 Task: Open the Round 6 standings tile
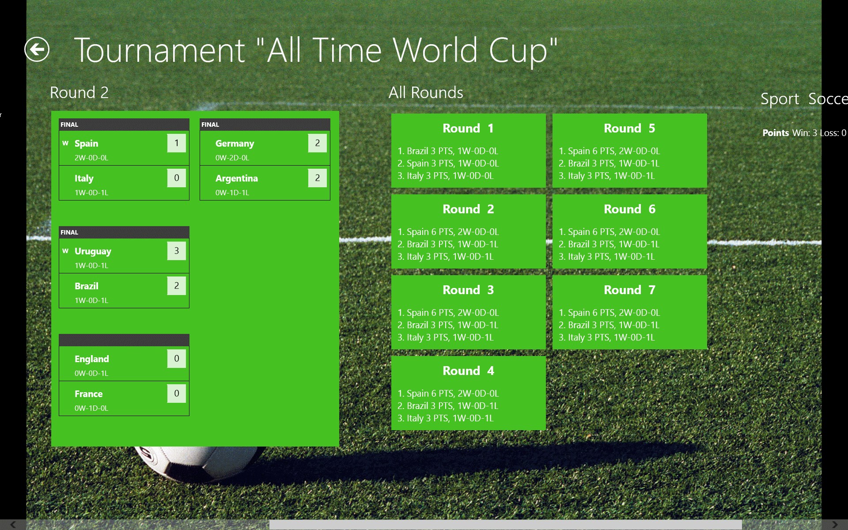coord(629,231)
